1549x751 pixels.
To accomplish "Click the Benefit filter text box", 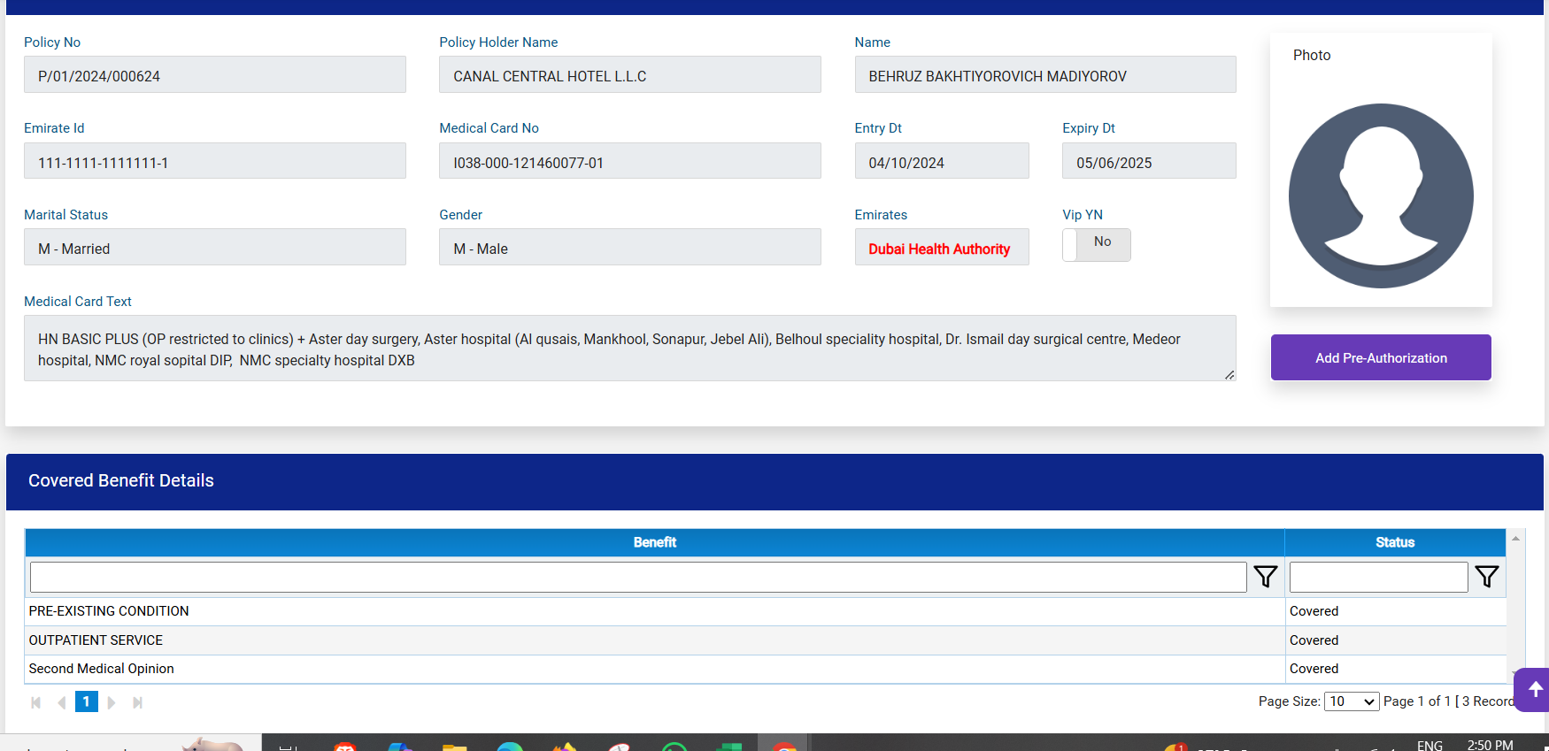I will tap(638, 577).
